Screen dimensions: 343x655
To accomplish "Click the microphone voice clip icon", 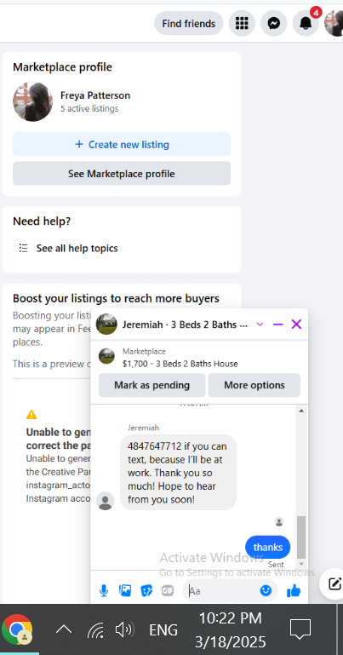I will coord(104,590).
